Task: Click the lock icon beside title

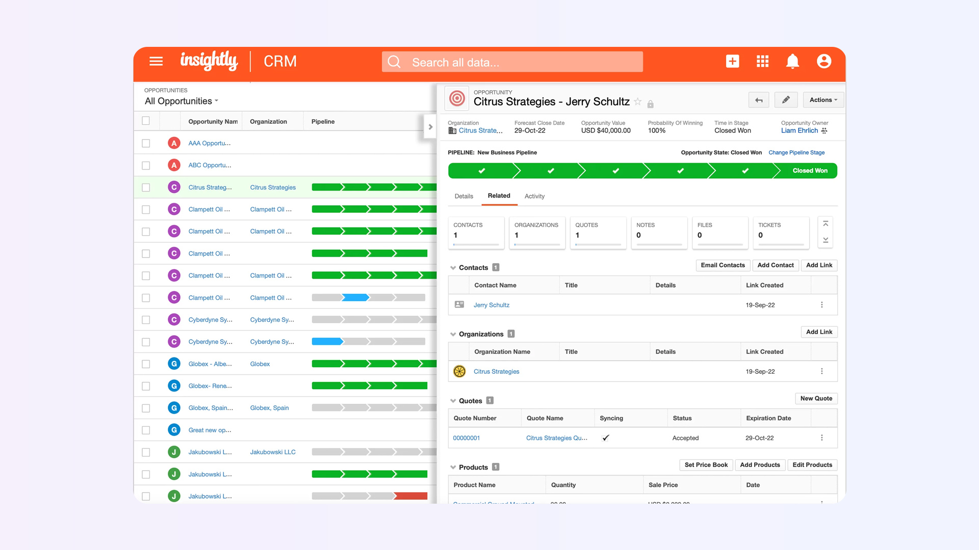Action: [x=650, y=104]
